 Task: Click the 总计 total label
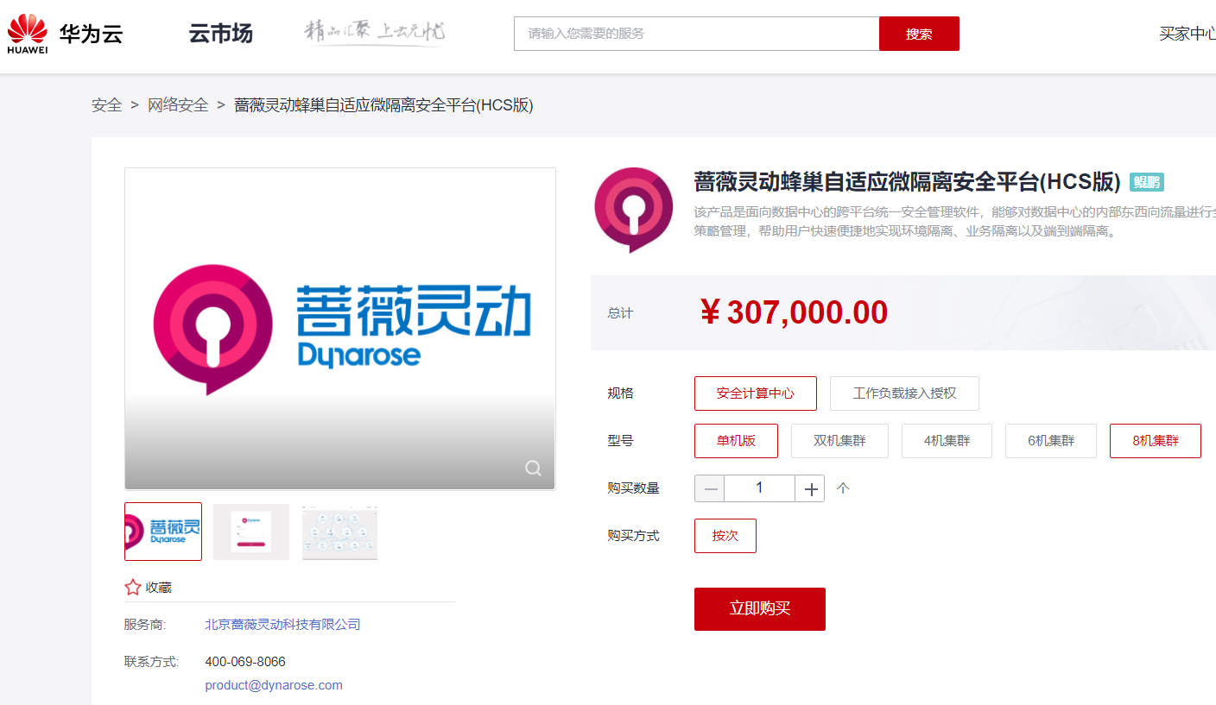[620, 313]
